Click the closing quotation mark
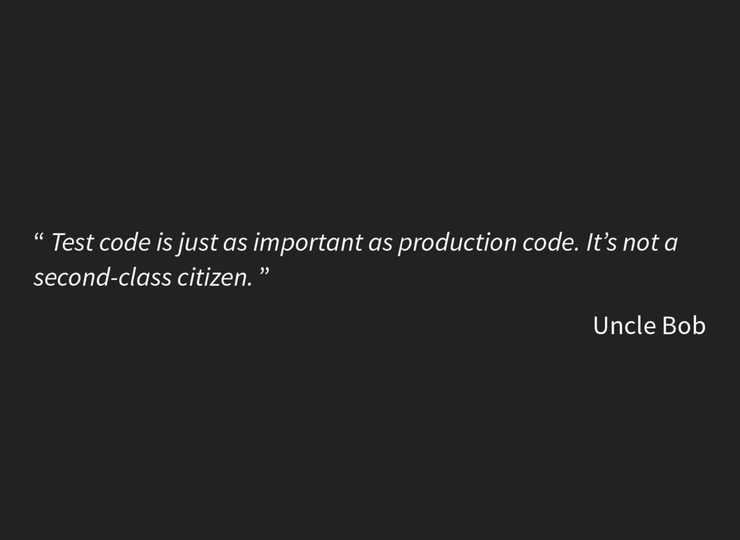The width and height of the screenshot is (740, 540). click(264, 271)
